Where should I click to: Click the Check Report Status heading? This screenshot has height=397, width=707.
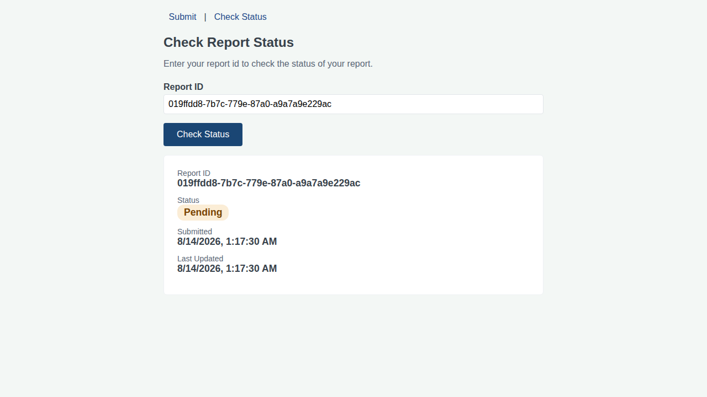tap(229, 42)
